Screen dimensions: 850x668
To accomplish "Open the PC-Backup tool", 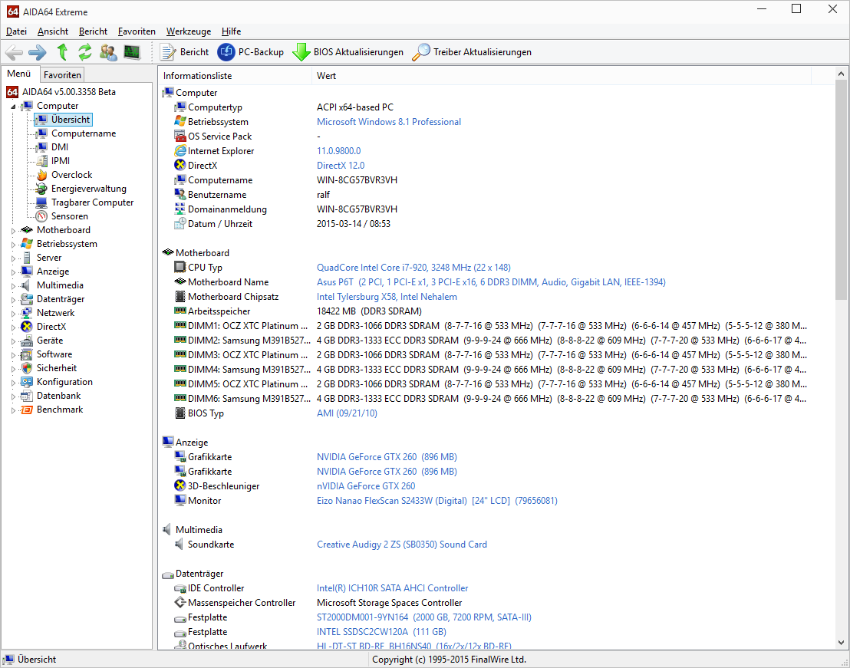I will 250,52.
